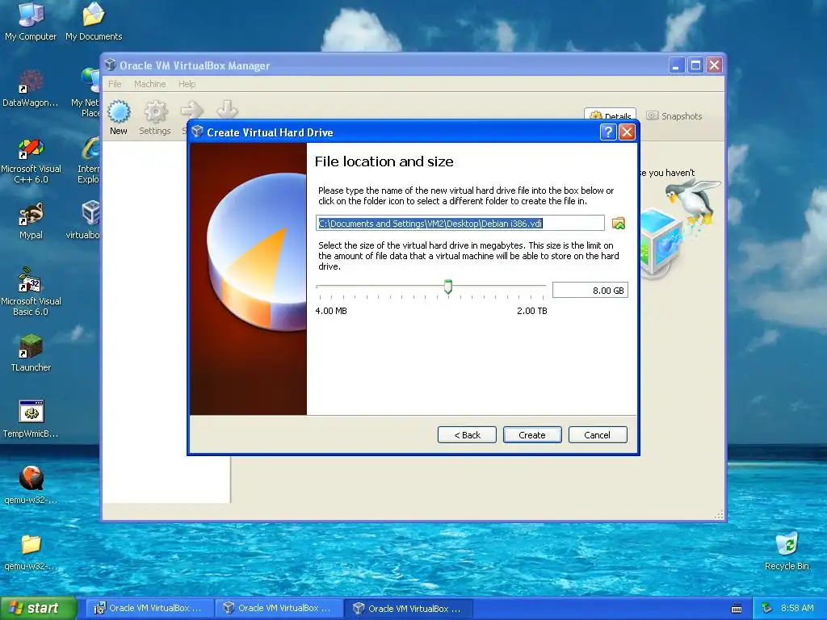Minimize the VirtualBox Manager window
Viewport: 827px width, 620px height.
coord(677,65)
